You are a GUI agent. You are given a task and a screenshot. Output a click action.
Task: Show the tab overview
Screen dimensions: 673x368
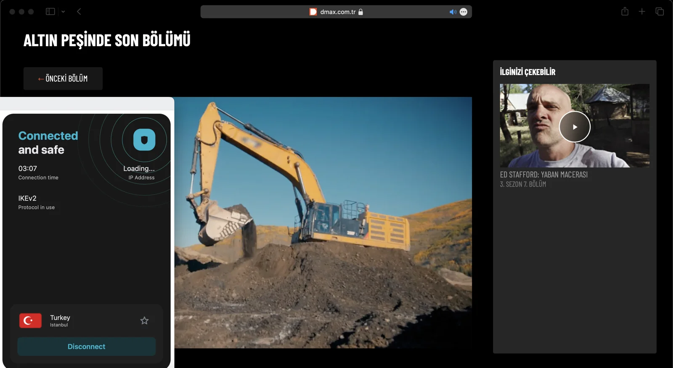[x=660, y=12]
